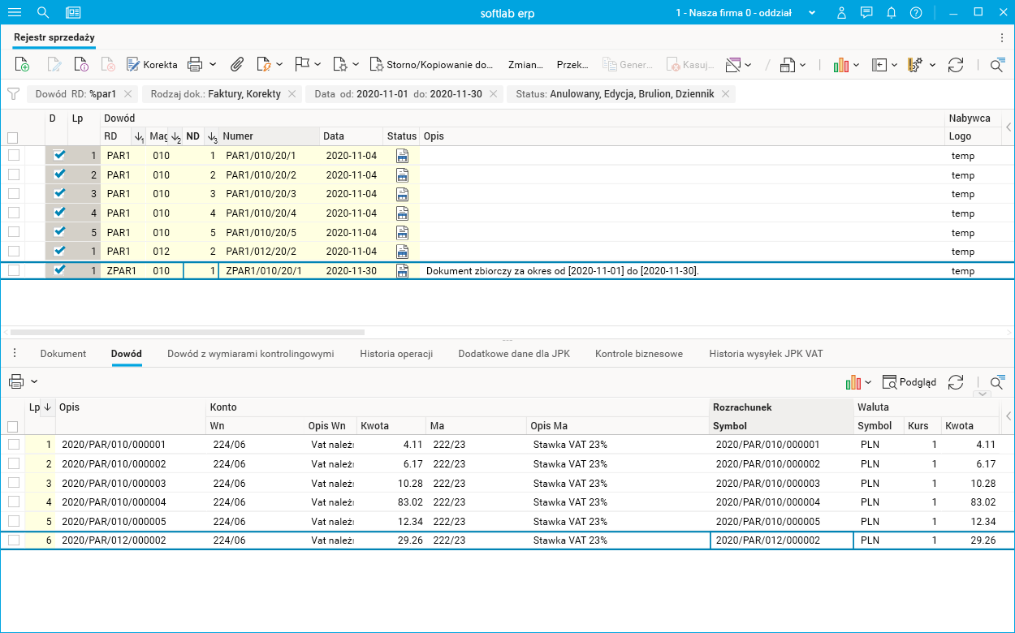Click the notifications bell icon
The image size is (1015, 633).
point(891,13)
